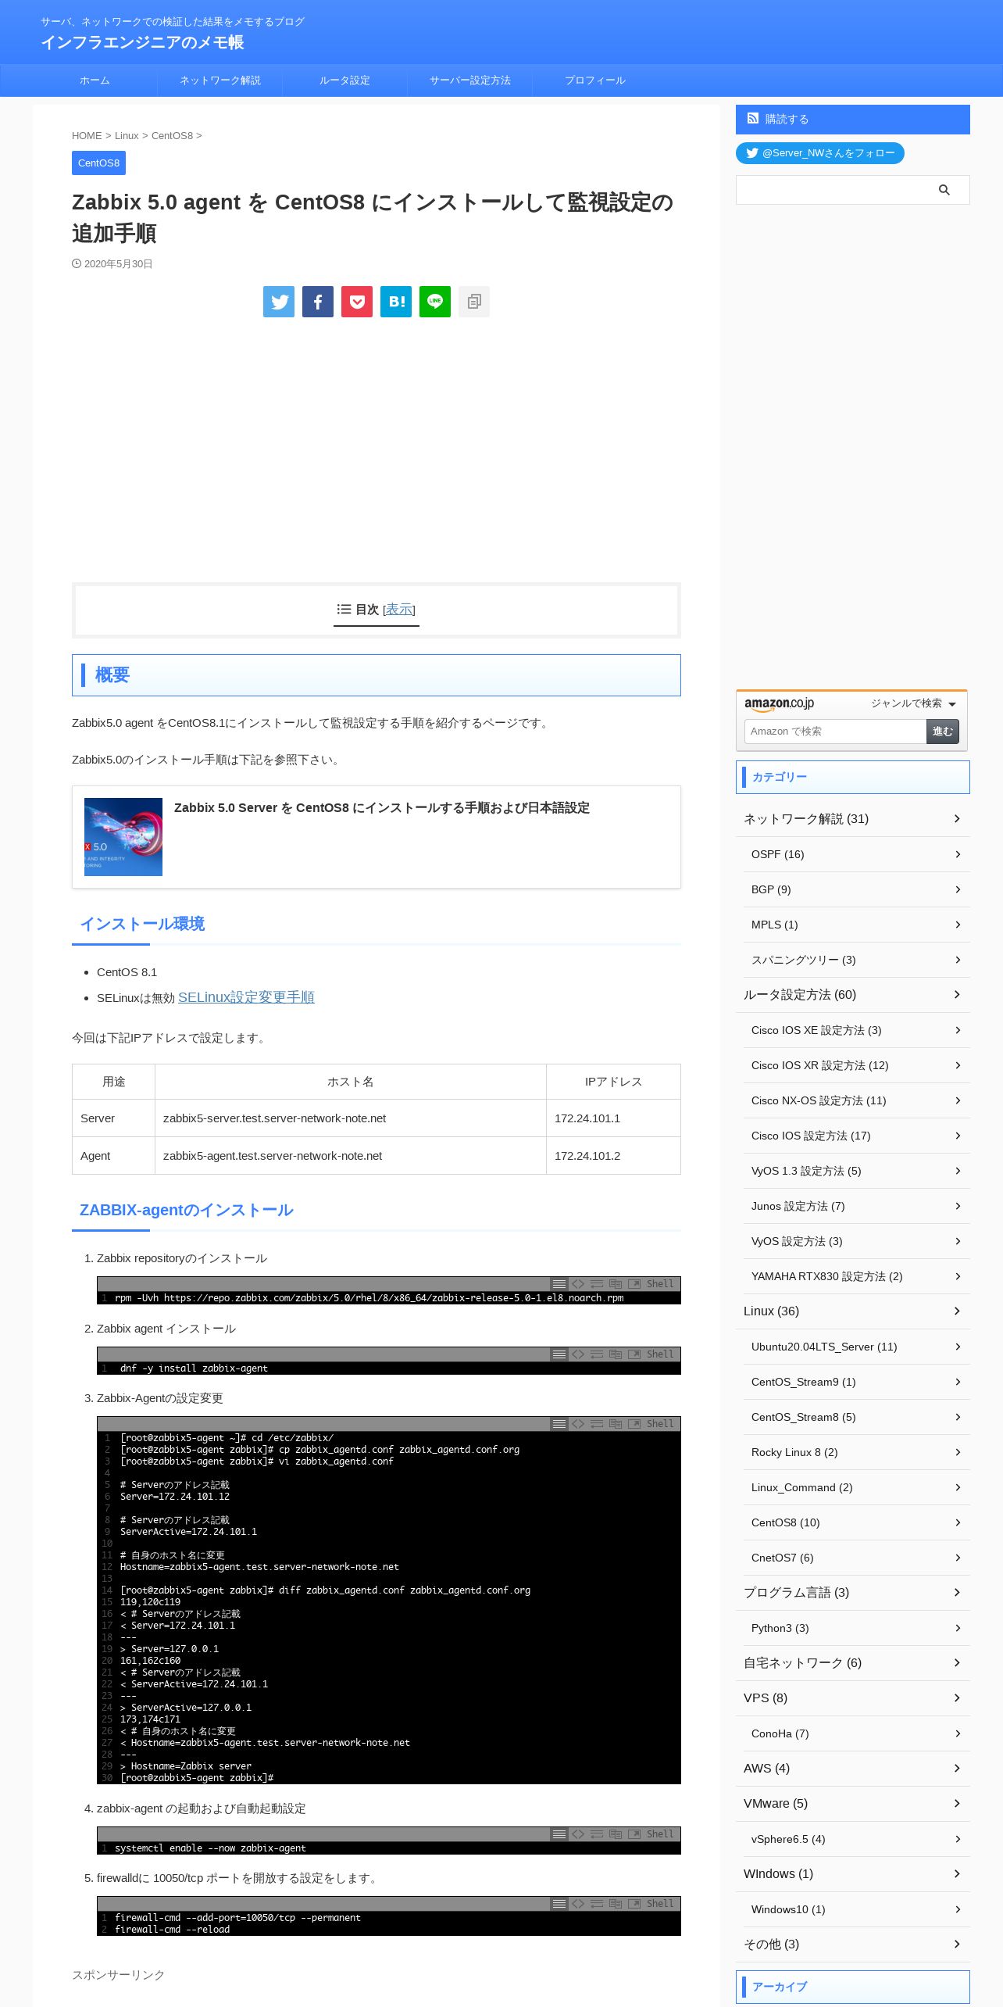The height and width of the screenshot is (2007, 1003).
Task: Click the chevron beside AWS (4)
Action: pos(957,1768)
